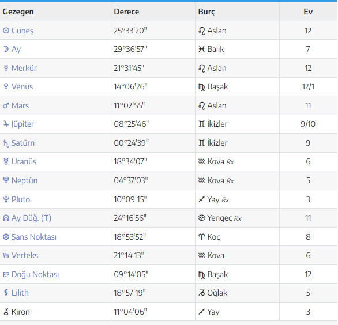Select the degree value 24°16'56"
The image size is (338, 325).
pos(130,218)
